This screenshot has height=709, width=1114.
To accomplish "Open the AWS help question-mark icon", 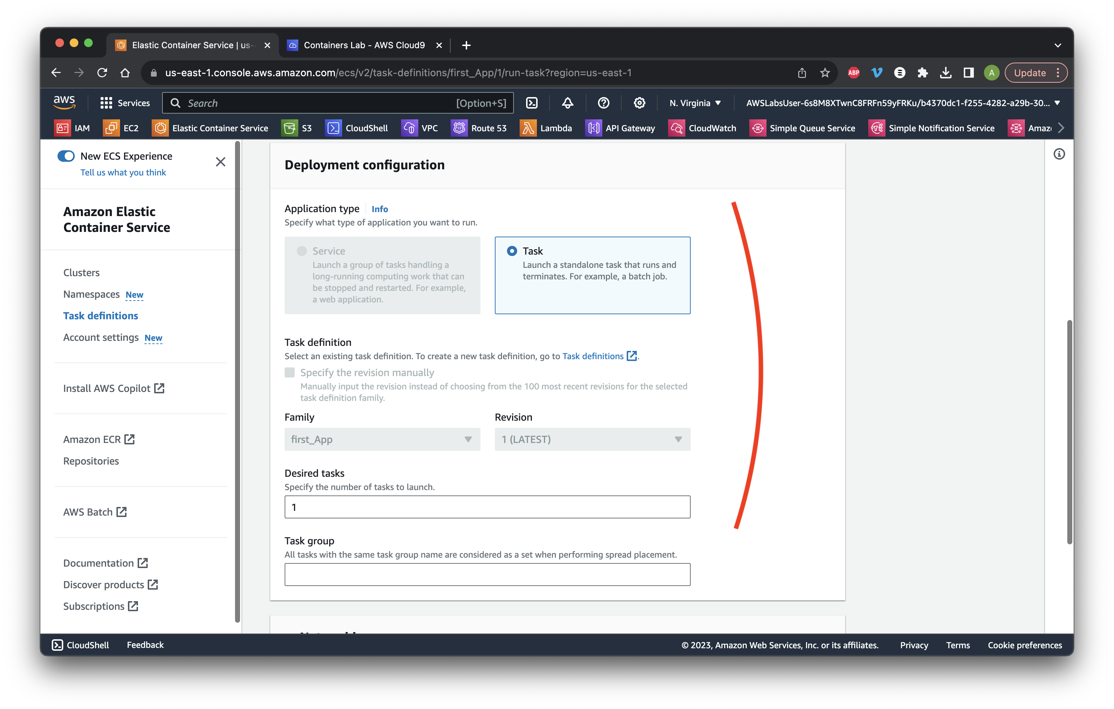I will [x=603, y=103].
